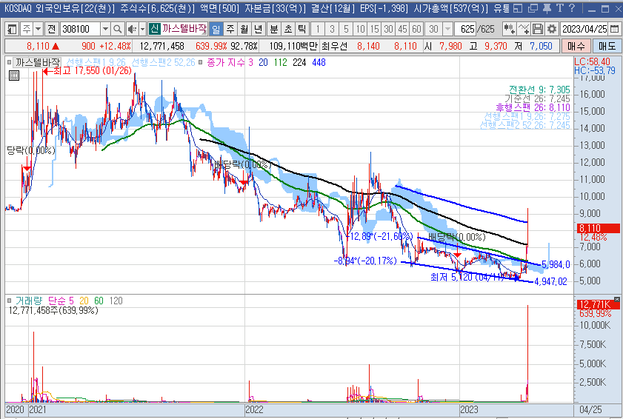Switch to 년 yearly chart period
The width and height of the screenshot is (623, 419).
click(259, 29)
